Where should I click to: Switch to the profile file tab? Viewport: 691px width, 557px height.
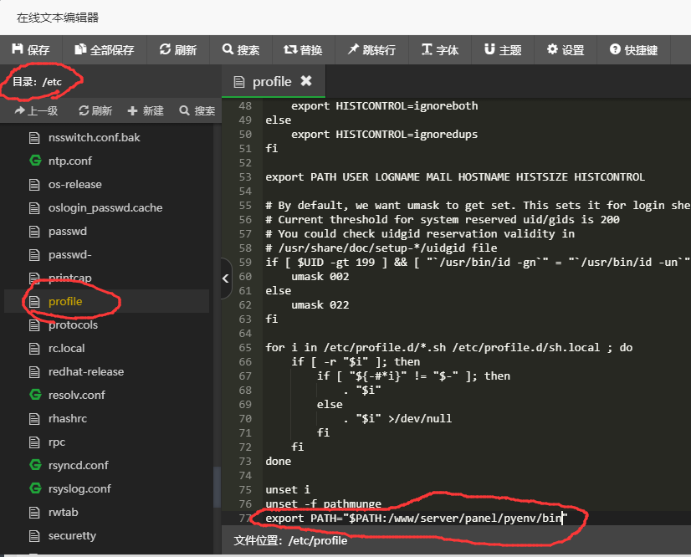click(x=271, y=81)
